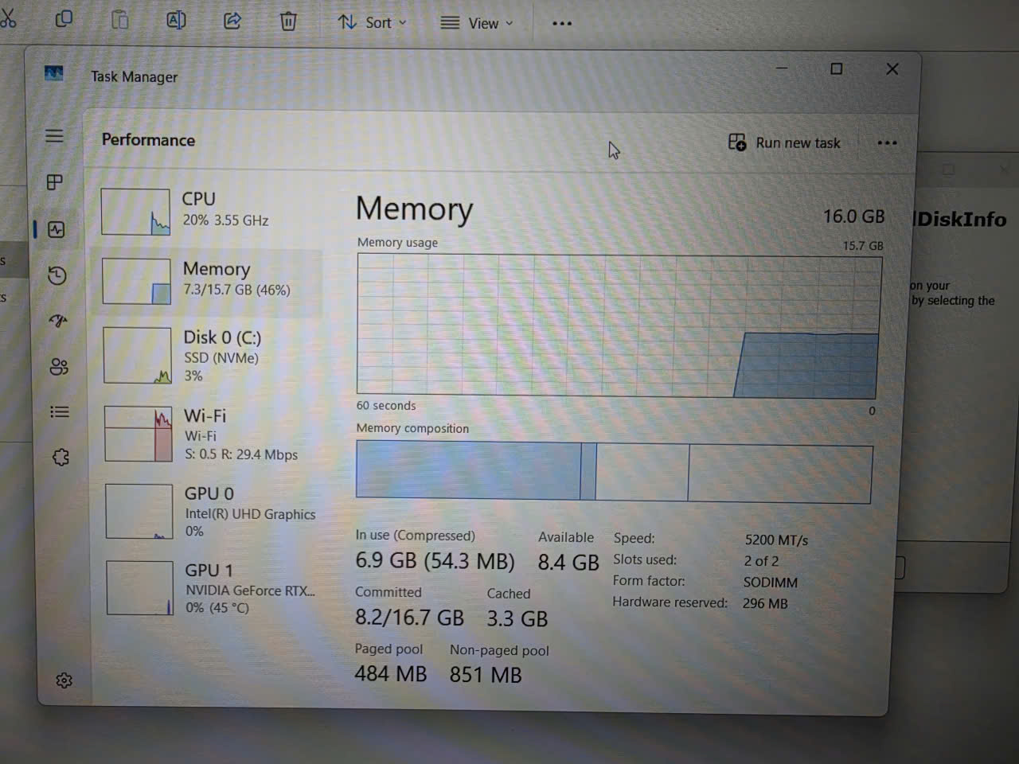Viewport: 1019px width, 764px height.
Task: Open the three-dot menu beside Run new task
Action: coord(887,143)
